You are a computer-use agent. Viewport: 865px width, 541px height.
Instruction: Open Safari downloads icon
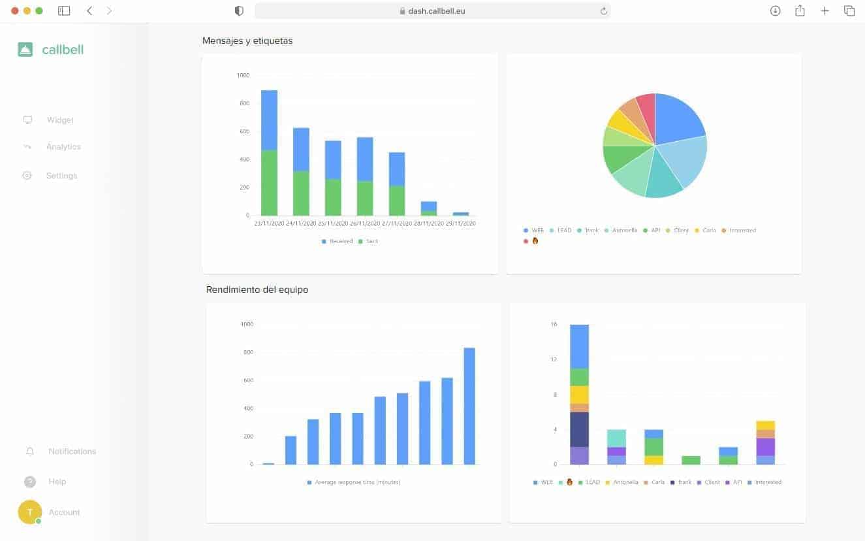pyautogui.click(x=775, y=11)
